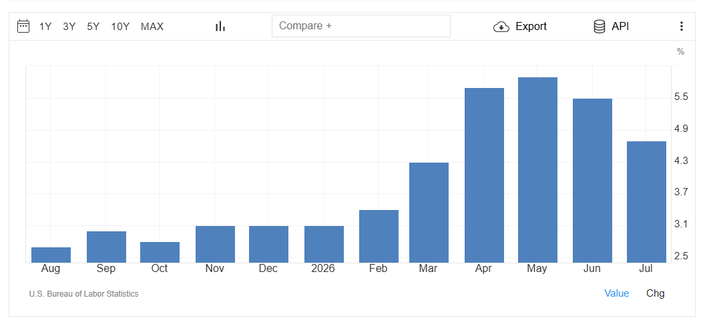
Task: Open the calendar date range picker
Action: (23, 27)
